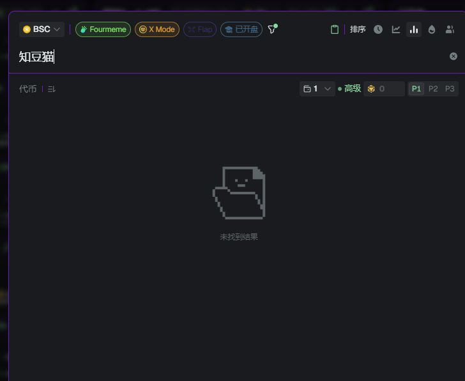
Task: Select the P2 preset tab
Action: click(433, 89)
